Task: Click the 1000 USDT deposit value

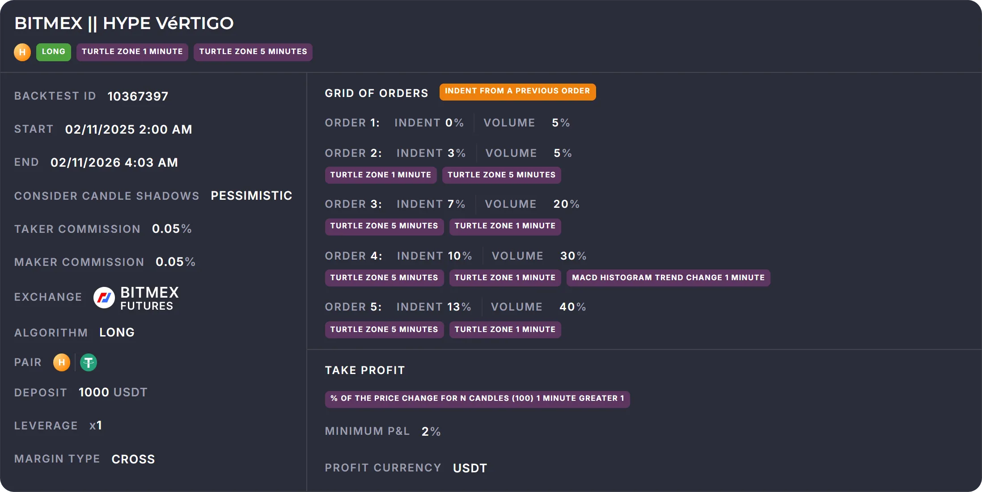Action: tap(113, 392)
